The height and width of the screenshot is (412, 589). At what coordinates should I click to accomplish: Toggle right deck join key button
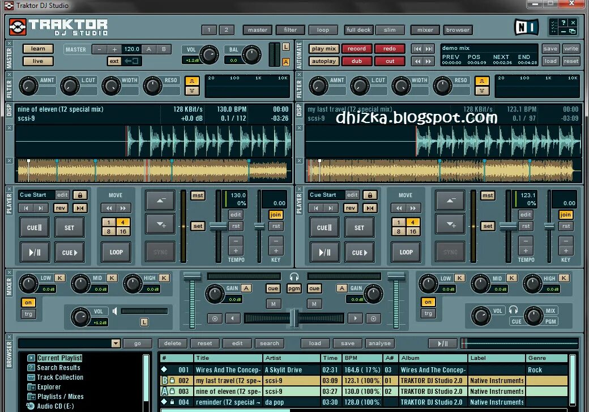coord(565,214)
